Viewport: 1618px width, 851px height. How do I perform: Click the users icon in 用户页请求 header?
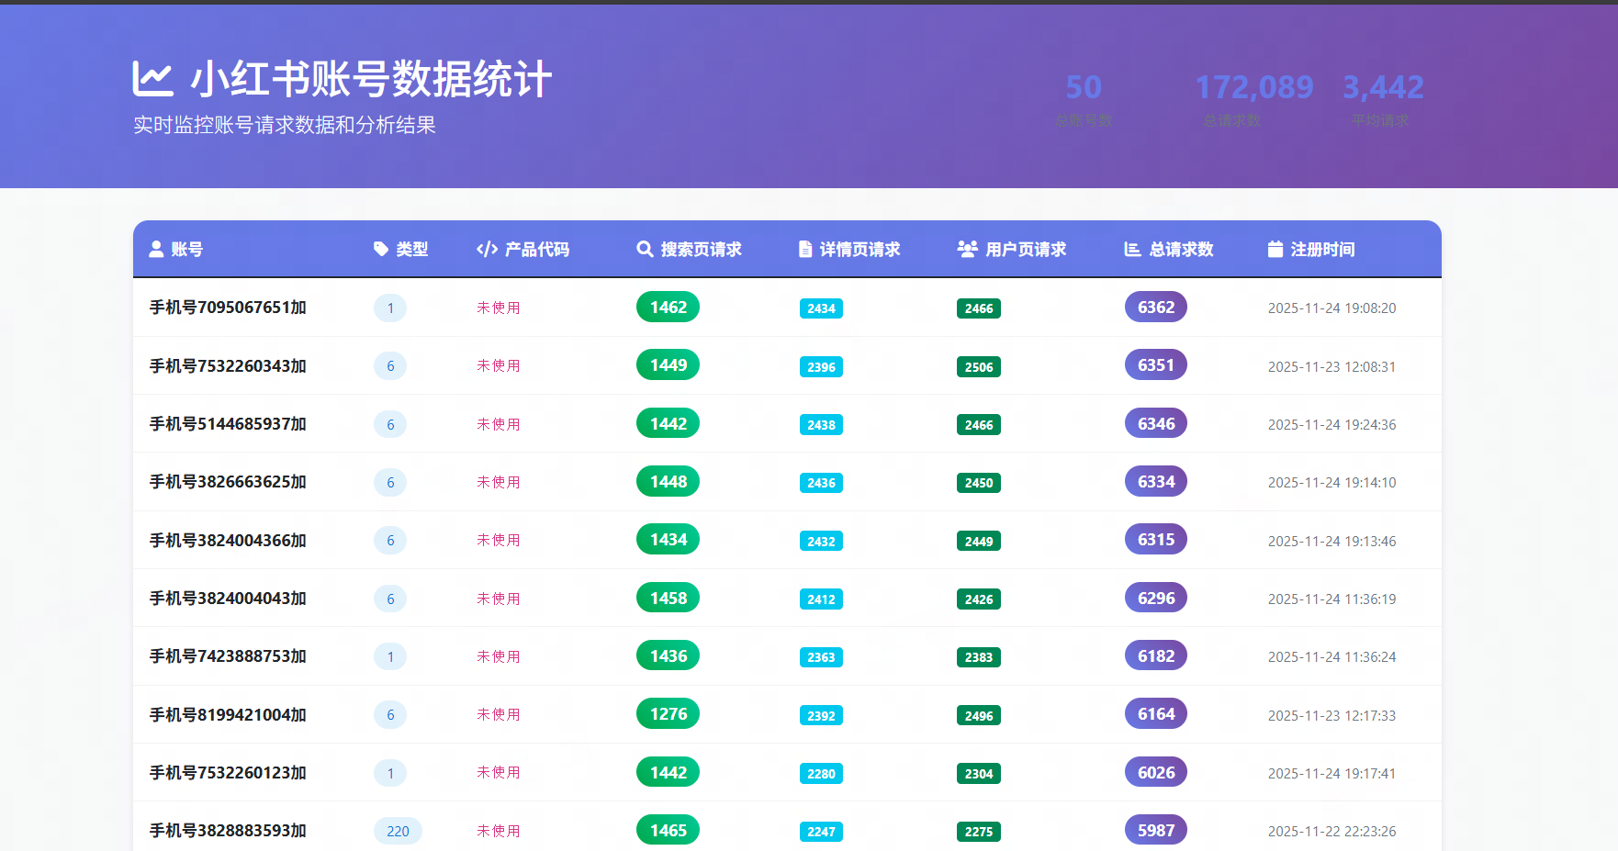967,249
